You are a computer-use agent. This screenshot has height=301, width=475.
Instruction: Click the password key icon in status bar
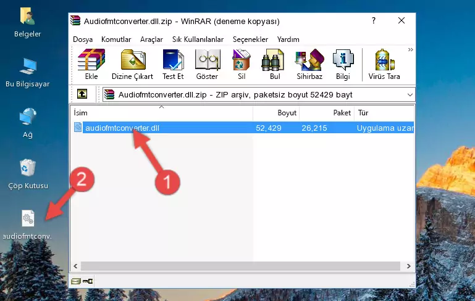[x=88, y=281]
